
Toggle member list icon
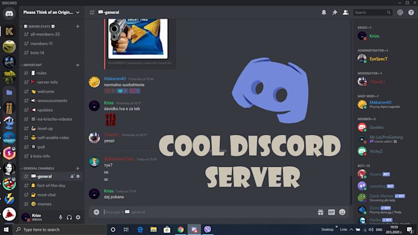[x=345, y=12]
